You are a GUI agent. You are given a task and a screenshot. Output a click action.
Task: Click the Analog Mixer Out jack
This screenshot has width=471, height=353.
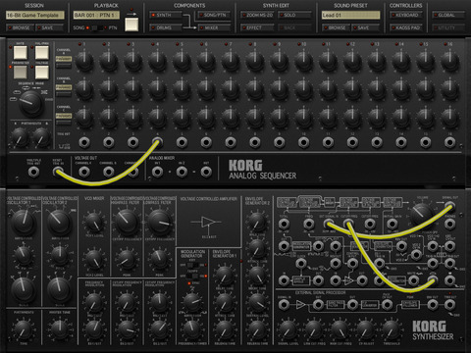click(x=206, y=172)
